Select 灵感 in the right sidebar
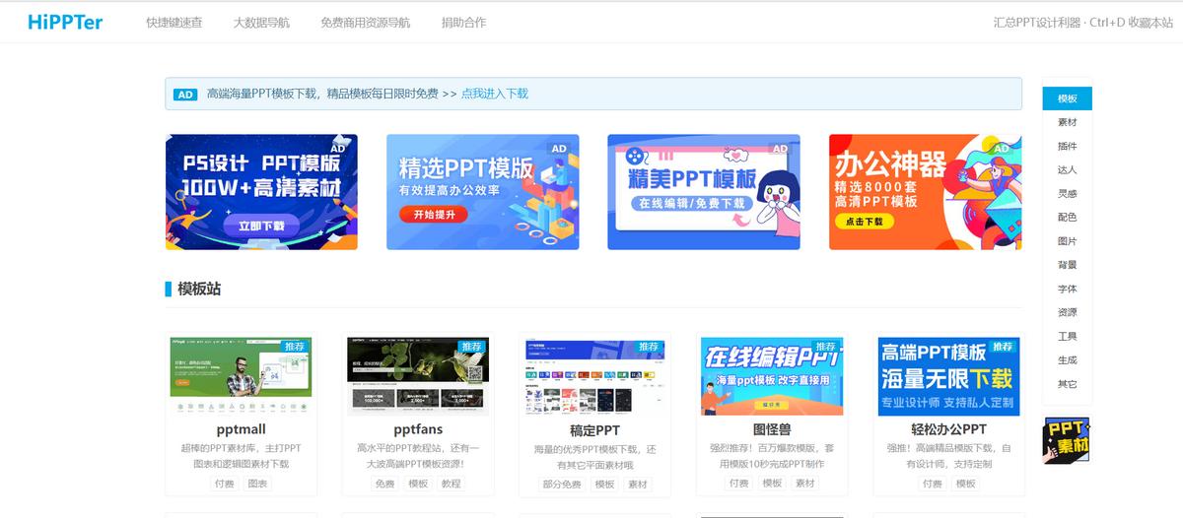Viewport: 1183px width, 518px height. point(1067,193)
